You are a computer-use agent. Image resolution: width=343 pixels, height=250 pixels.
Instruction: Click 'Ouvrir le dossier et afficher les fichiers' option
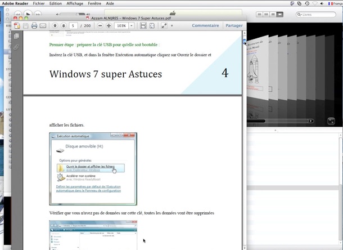coord(91,168)
